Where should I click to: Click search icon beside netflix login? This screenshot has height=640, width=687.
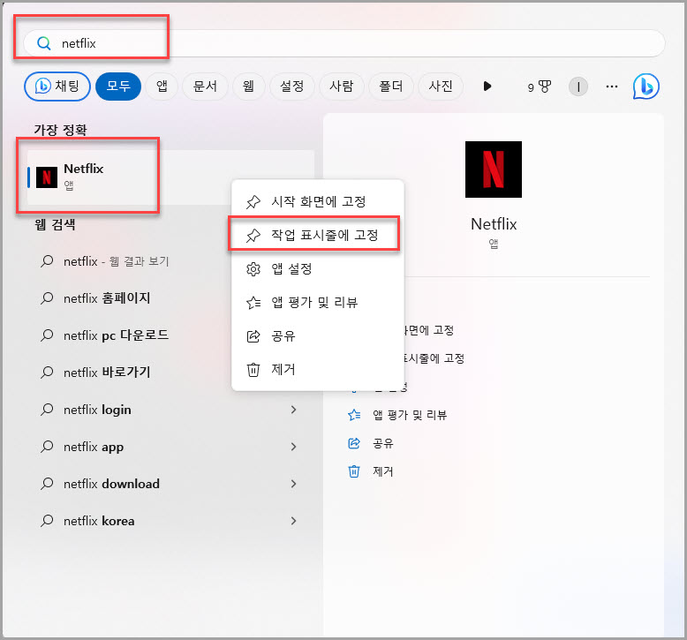[47, 410]
